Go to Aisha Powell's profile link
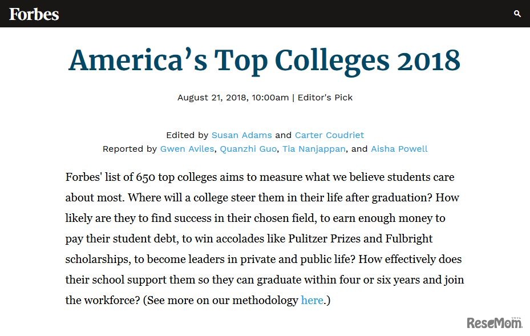530x336 pixels. pyautogui.click(x=399, y=149)
